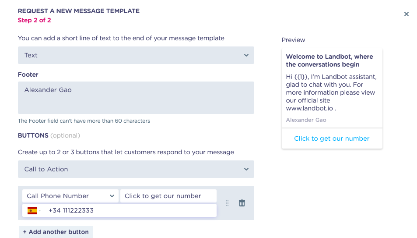Click the BUTTONS (optional) section heading
Viewport: 417px width, 238px height.
pos(49,135)
